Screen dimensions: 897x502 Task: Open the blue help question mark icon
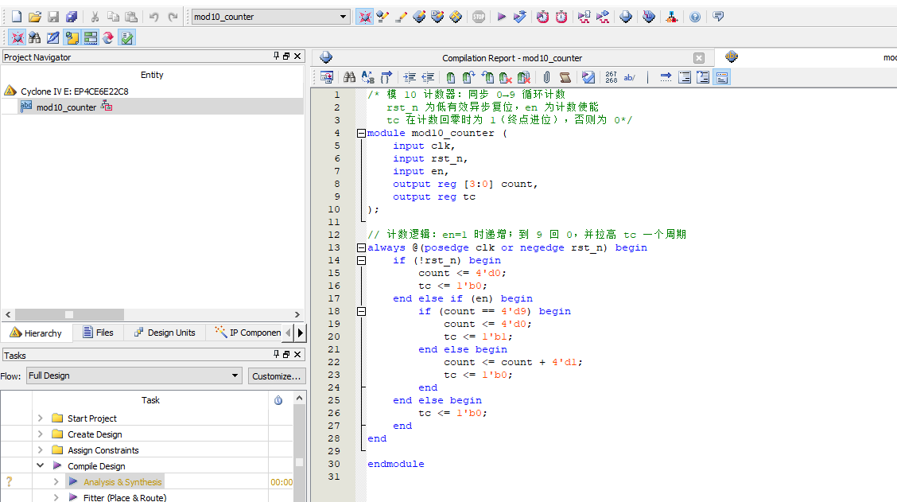click(694, 17)
